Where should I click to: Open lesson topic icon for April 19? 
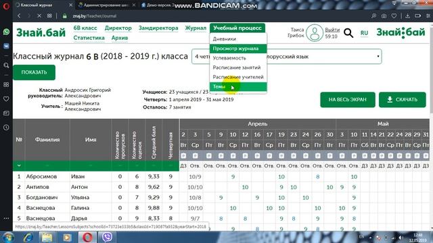coord(281,156)
